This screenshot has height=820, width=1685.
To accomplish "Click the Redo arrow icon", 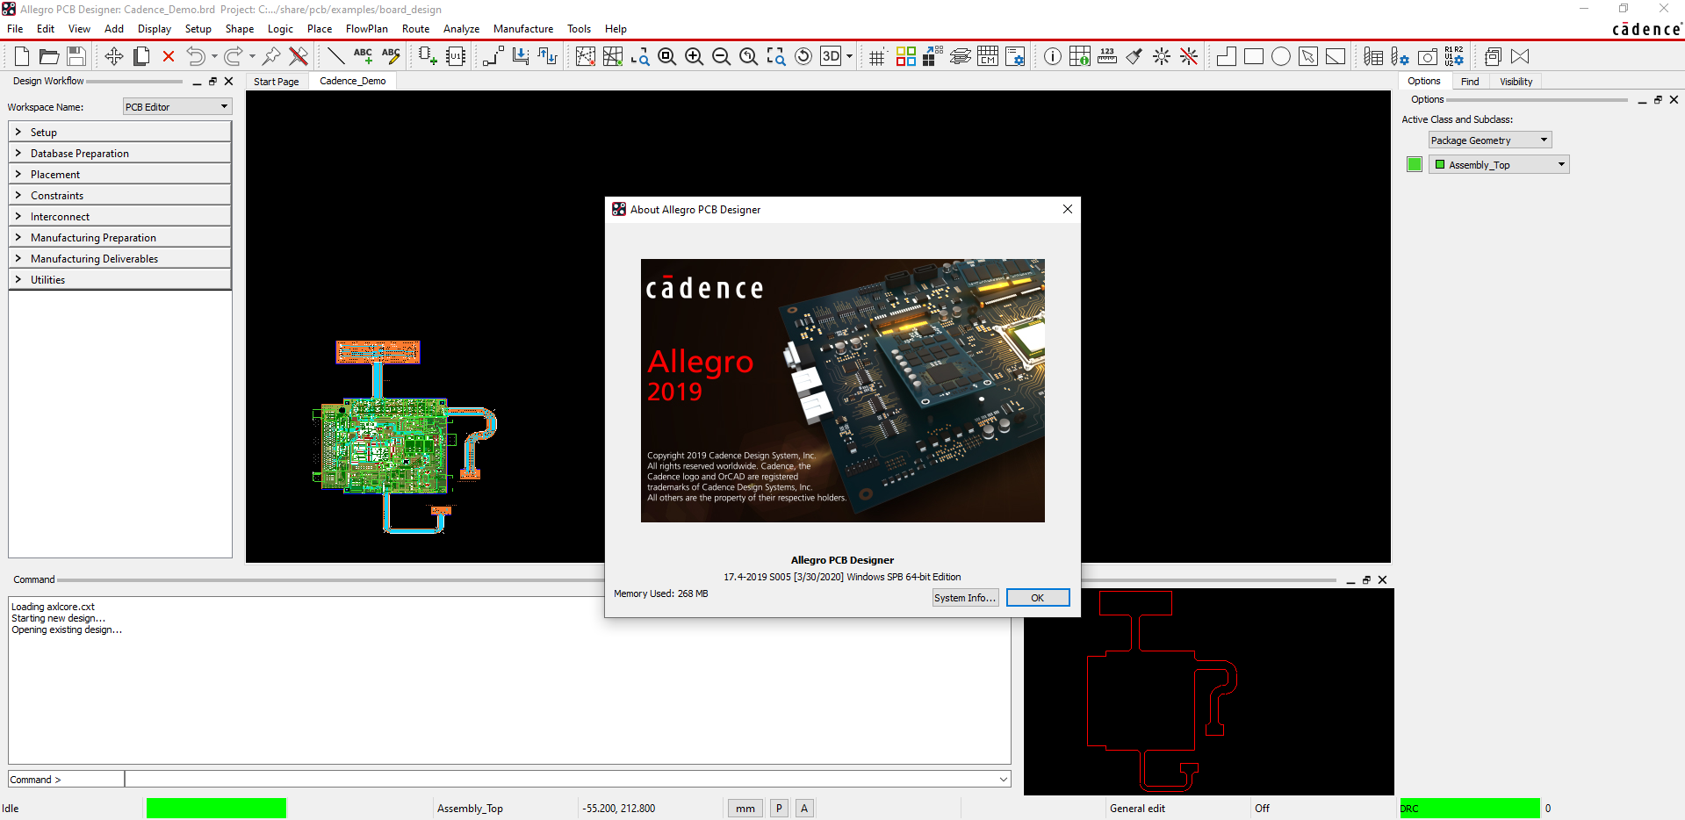I will [x=234, y=57].
